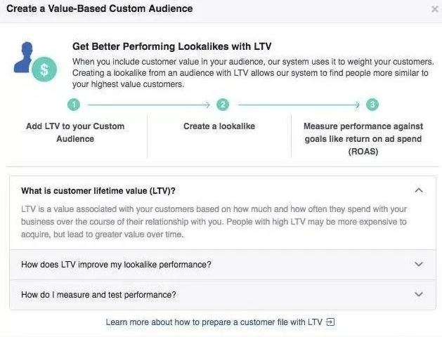Select step 3 circle icon

click(372, 105)
